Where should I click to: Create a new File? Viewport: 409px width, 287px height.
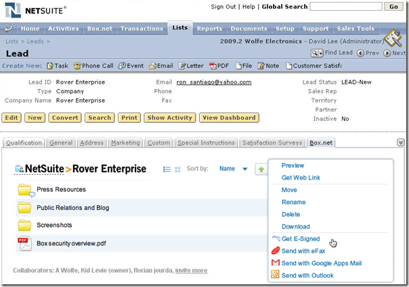click(x=244, y=66)
